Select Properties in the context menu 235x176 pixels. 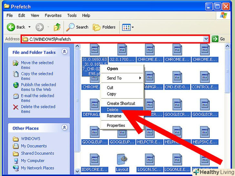[116, 125]
